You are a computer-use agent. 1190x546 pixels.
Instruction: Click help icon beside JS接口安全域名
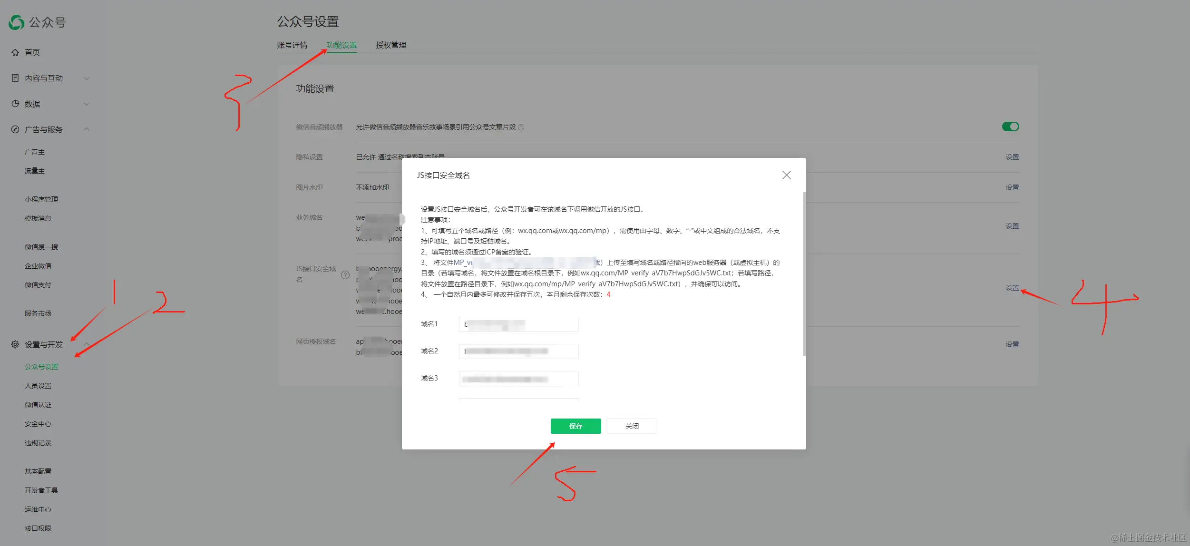345,274
